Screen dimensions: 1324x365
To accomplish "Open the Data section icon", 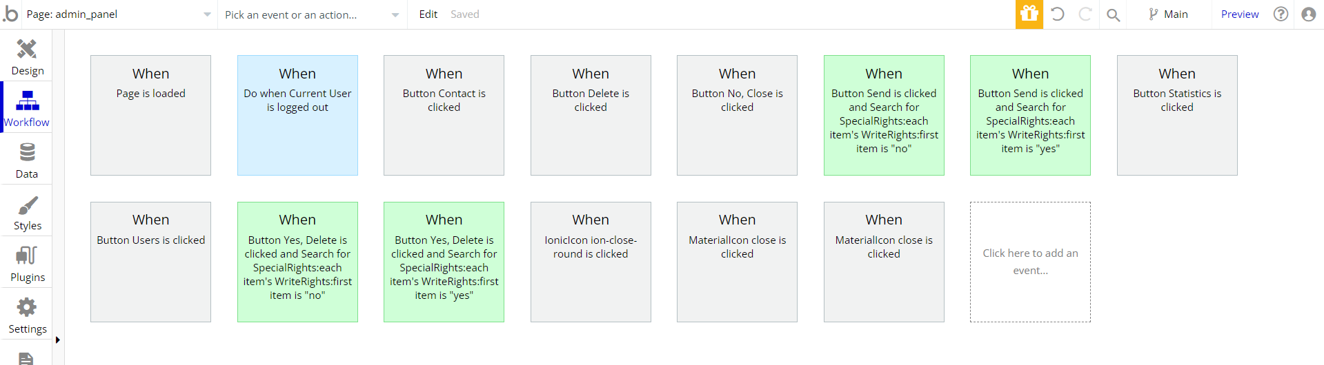I will point(27,152).
